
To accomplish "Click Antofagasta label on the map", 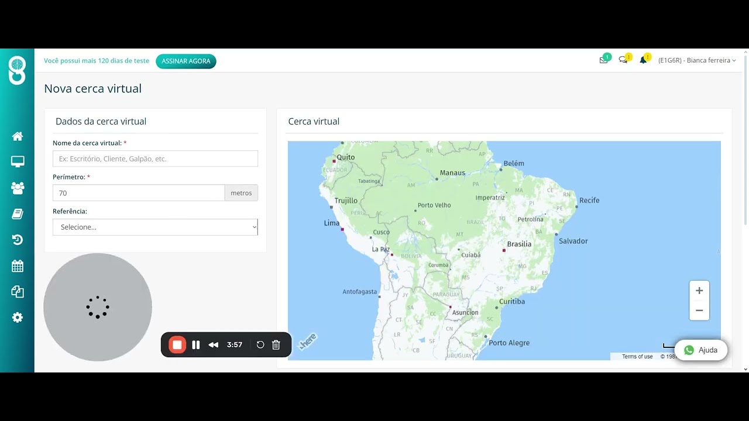I will [360, 292].
